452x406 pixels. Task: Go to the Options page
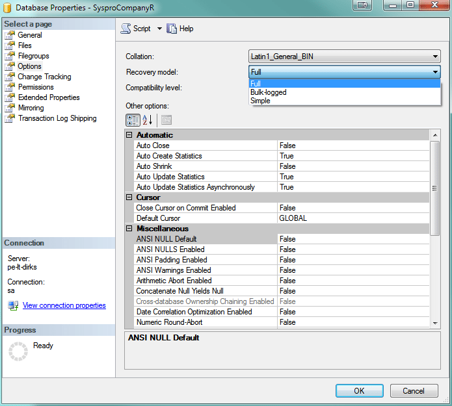coord(30,66)
